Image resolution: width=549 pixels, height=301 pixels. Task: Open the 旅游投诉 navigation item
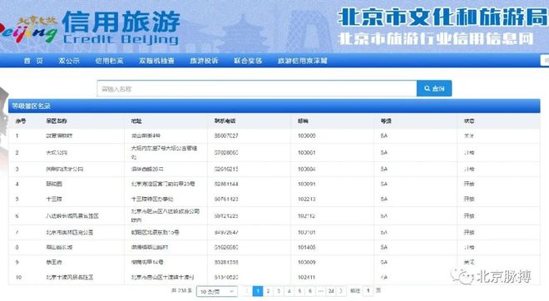point(204,61)
